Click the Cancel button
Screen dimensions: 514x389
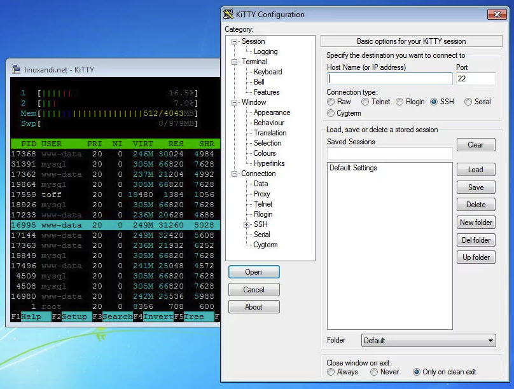(254, 289)
